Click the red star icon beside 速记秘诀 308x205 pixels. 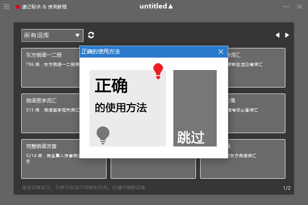coord(18,7)
